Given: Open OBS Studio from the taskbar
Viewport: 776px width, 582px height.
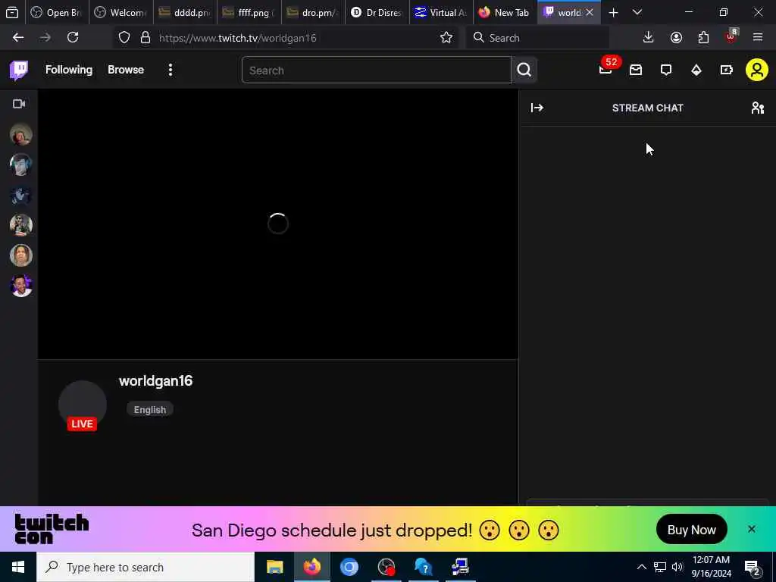Looking at the screenshot, I should point(386,567).
